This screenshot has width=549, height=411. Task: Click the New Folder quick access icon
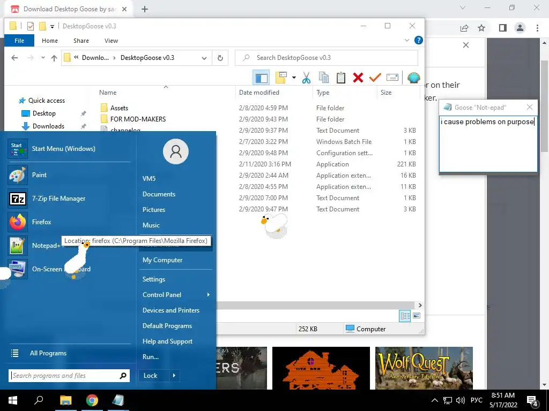click(x=43, y=26)
